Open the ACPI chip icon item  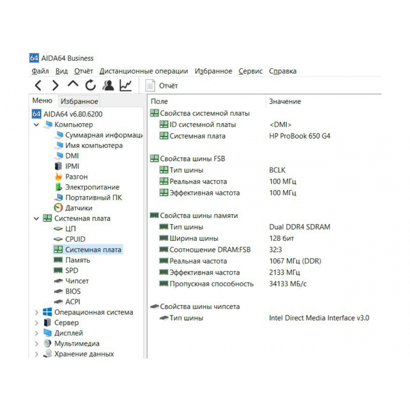[x=58, y=302]
